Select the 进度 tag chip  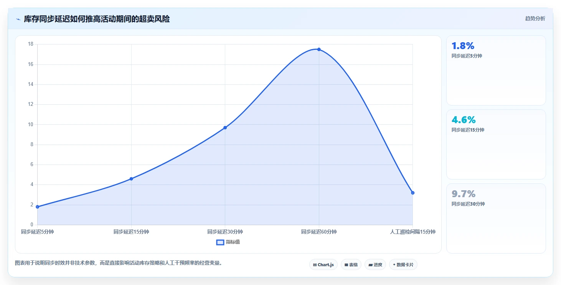[x=375, y=265]
